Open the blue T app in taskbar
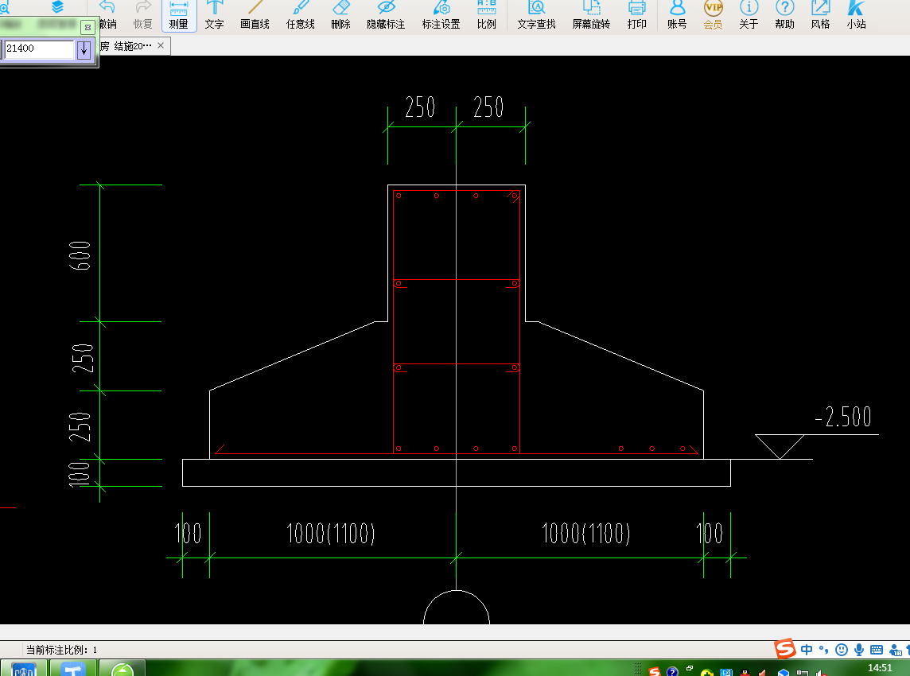 pyautogui.click(x=72, y=669)
